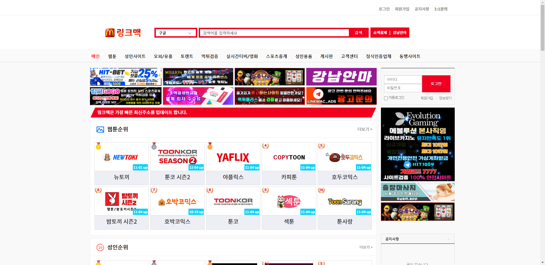
Task: Click the 소액결제 link
Action: click(x=380, y=33)
